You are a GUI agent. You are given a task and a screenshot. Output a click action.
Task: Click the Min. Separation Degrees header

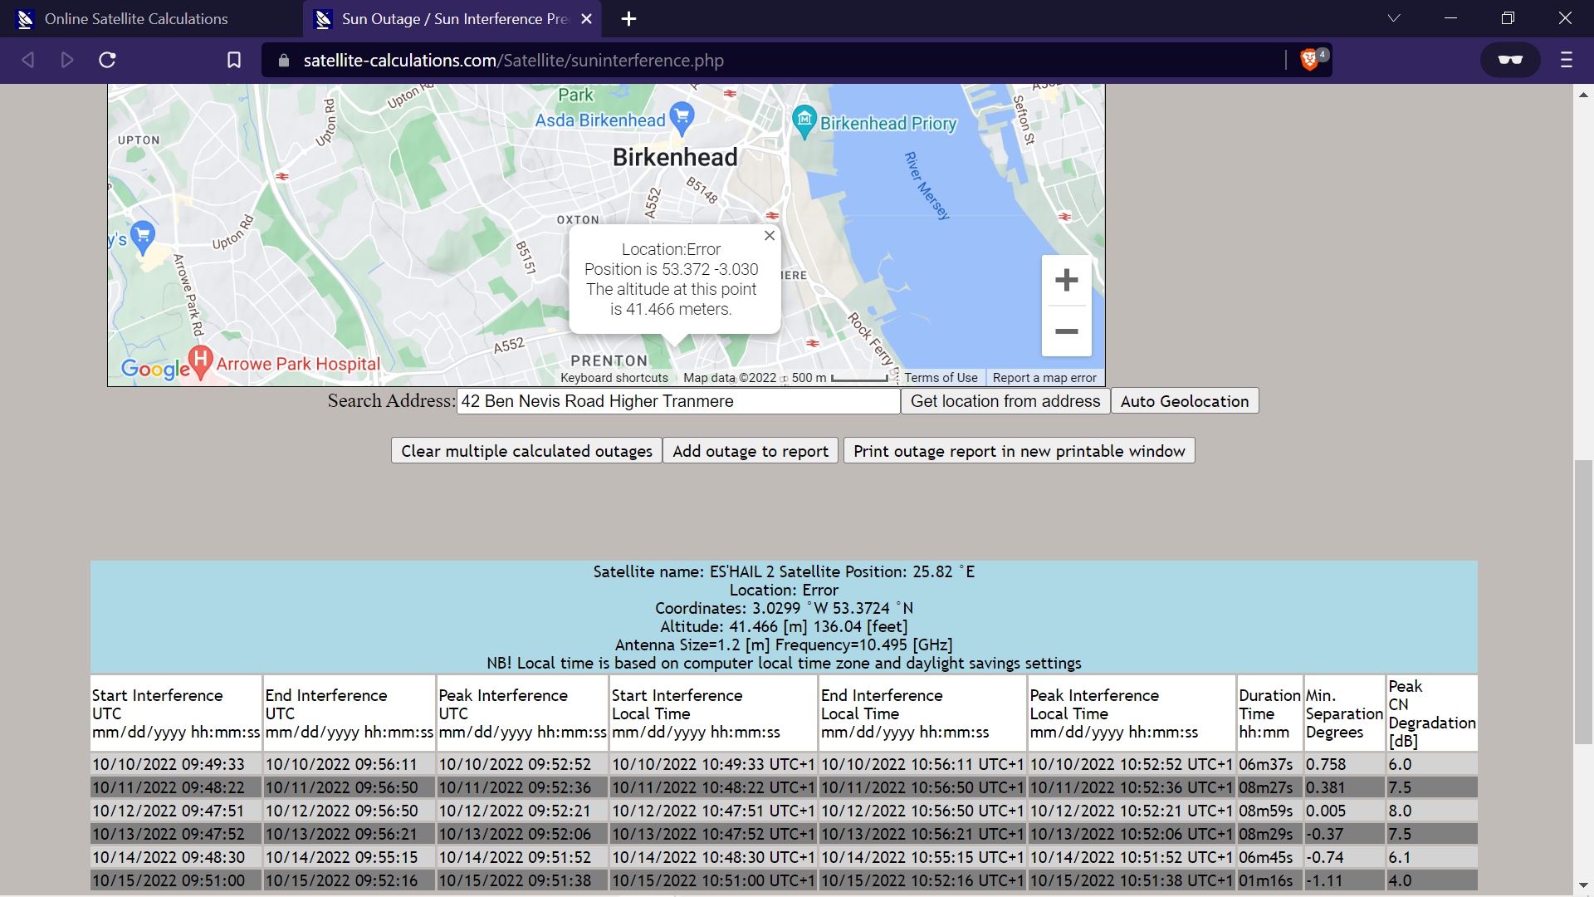[x=1344, y=713]
